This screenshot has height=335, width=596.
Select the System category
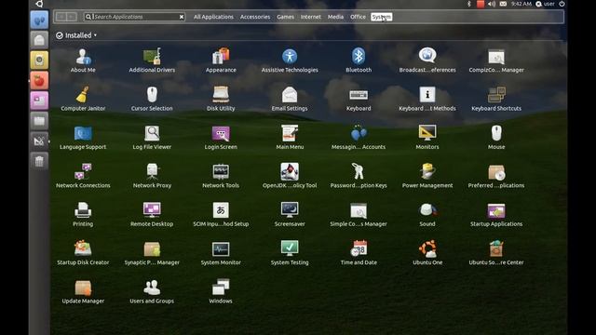381,17
